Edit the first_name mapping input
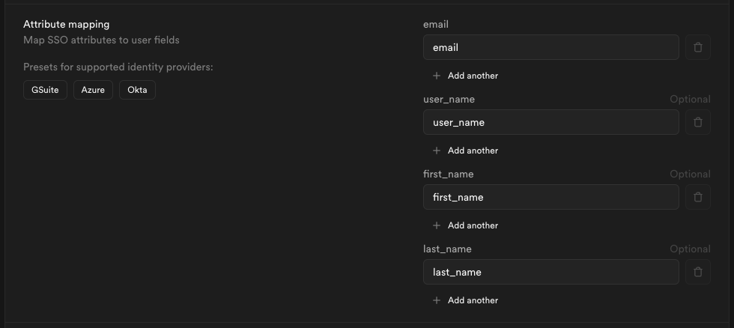734x328 pixels. coord(550,197)
